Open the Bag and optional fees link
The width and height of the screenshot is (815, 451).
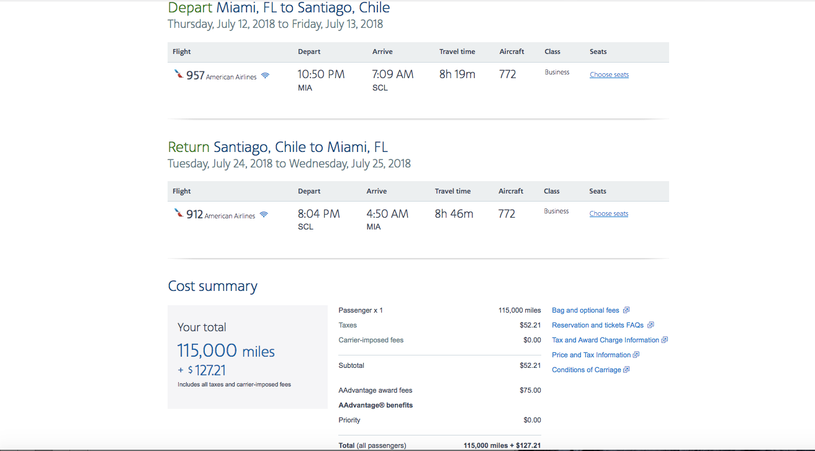585,310
